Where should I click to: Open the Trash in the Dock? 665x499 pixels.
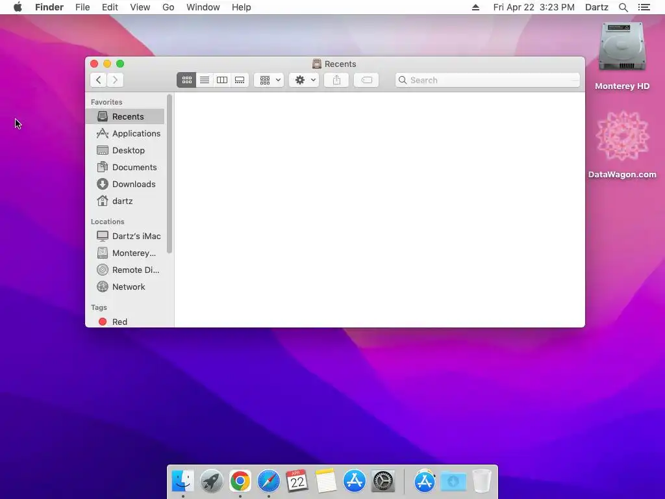[x=482, y=481]
